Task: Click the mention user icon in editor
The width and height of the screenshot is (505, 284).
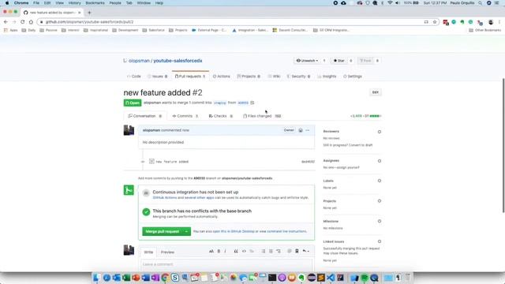Action: [x=290, y=251]
